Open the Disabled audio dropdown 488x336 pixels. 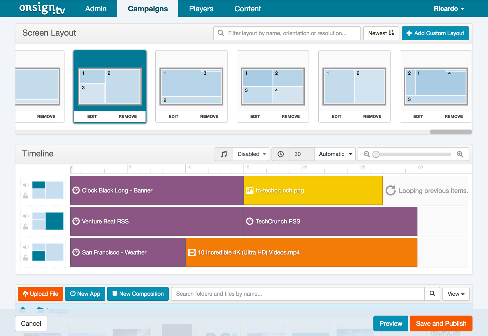coord(251,154)
